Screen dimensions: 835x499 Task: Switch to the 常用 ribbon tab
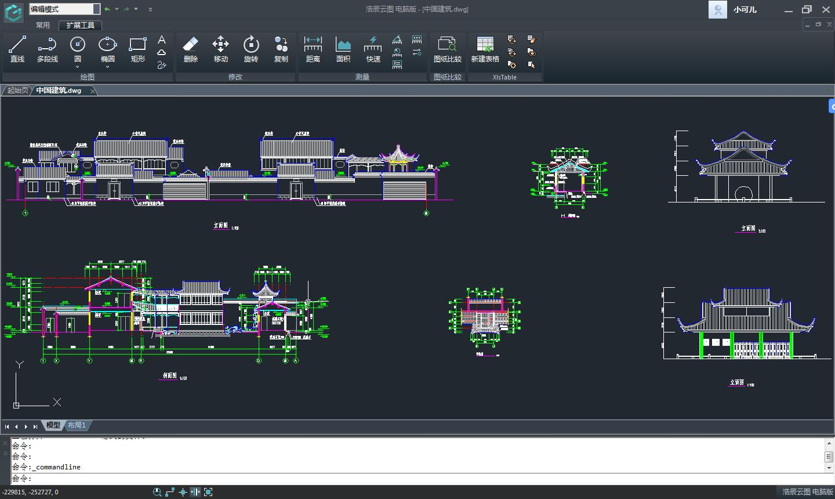point(43,26)
